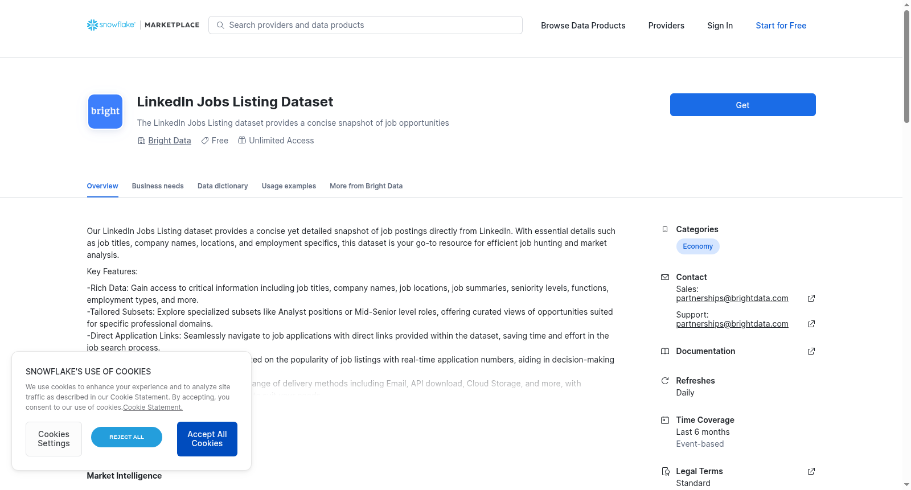Open Cookies Settings
911x490 pixels.
[54, 439]
